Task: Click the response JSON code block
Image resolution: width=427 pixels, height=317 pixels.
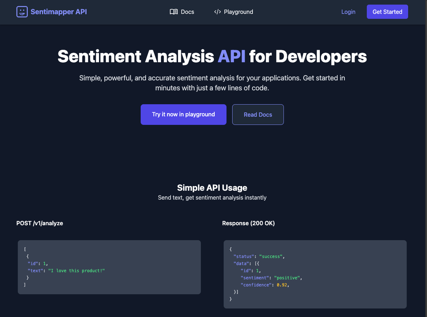Action: [x=315, y=274]
